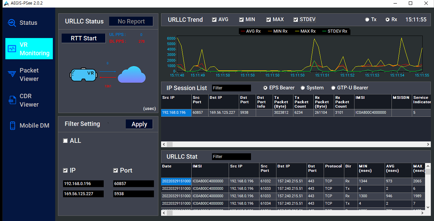Click the IP field containing 169.56.125.227
Image resolution: width=434 pixels, height=221 pixels.
coord(83,194)
